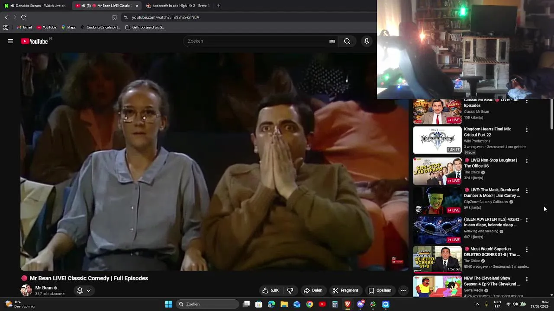The height and width of the screenshot is (311, 554).
Task: Click the ClipZone: Comedy Callbacks channel name
Action: pyautogui.click(x=486, y=202)
